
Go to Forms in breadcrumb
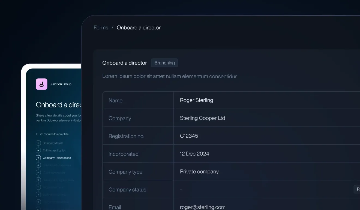click(101, 28)
